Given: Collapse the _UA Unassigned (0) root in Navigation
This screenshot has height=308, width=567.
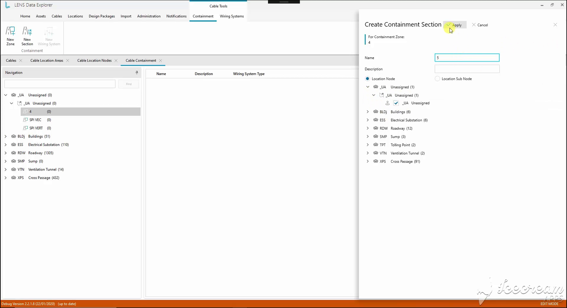Looking at the screenshot, I should (x=6, y=95).
